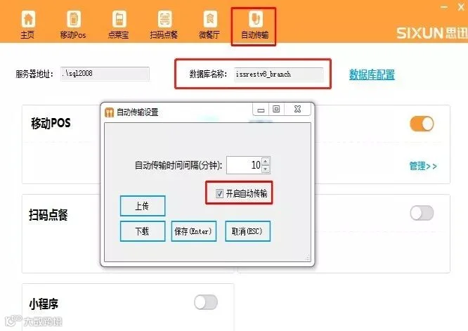Toggle the 移动POS switch off
This screenshot has width=468, height=331.
422,124
